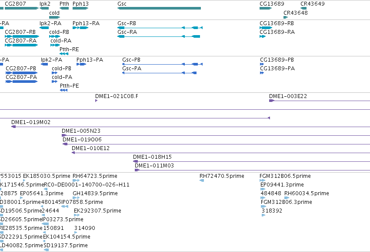
Task: Select the Pph13 gene label
Action: (x=80, y=4)
